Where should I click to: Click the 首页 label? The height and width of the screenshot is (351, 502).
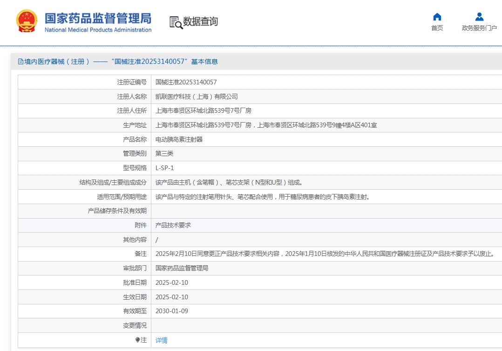pyautogui.click(x=437, y=28)
